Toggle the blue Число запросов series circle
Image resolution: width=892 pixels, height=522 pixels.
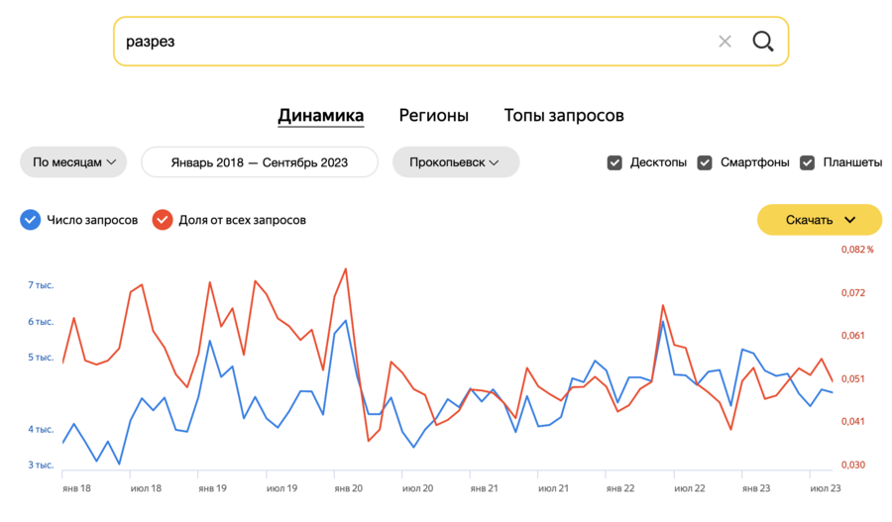click(30, 220)
